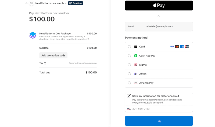Select the Amazon Pay radio button

point(130,83)
